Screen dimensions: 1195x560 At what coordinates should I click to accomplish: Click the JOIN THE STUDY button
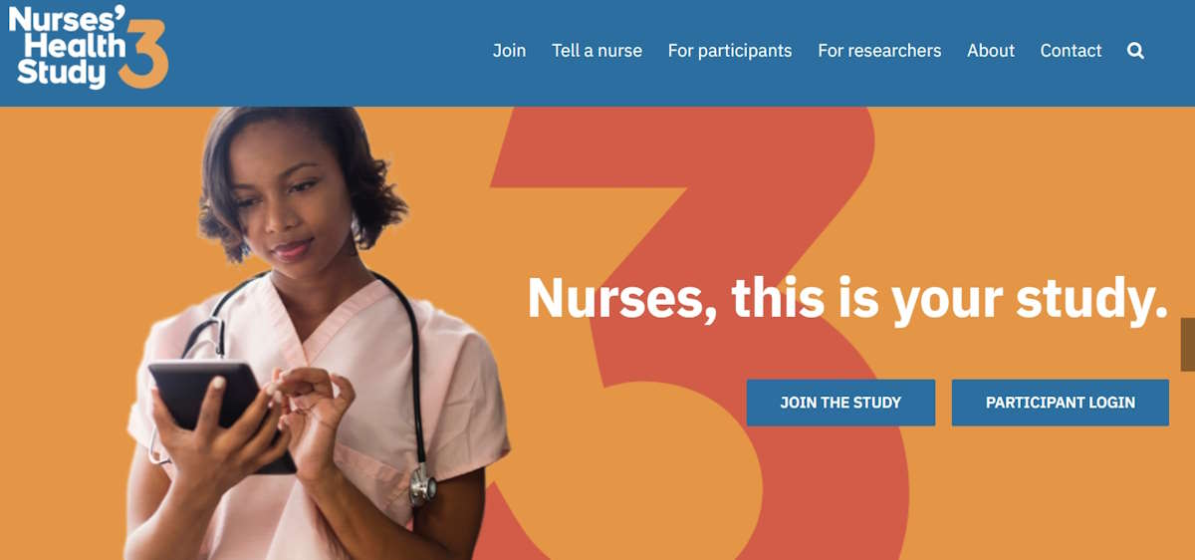tap(840, 403)
